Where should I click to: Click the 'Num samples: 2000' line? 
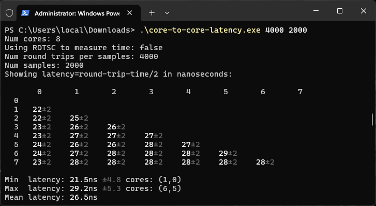[44, 65]
